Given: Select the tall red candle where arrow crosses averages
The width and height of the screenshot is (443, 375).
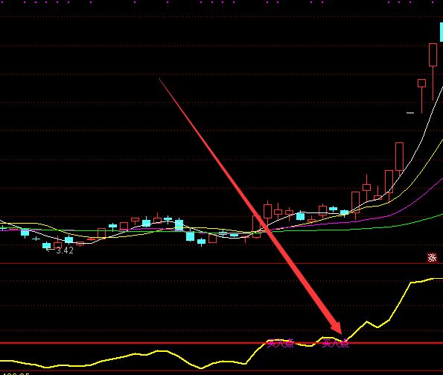Looking at the screenshot, I should tap(257, 227).
